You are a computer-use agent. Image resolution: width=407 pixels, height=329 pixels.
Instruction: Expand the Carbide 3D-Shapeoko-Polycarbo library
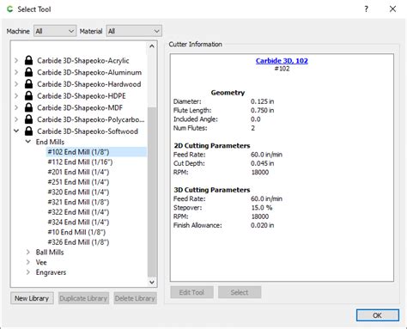click(x=16, y=119)
